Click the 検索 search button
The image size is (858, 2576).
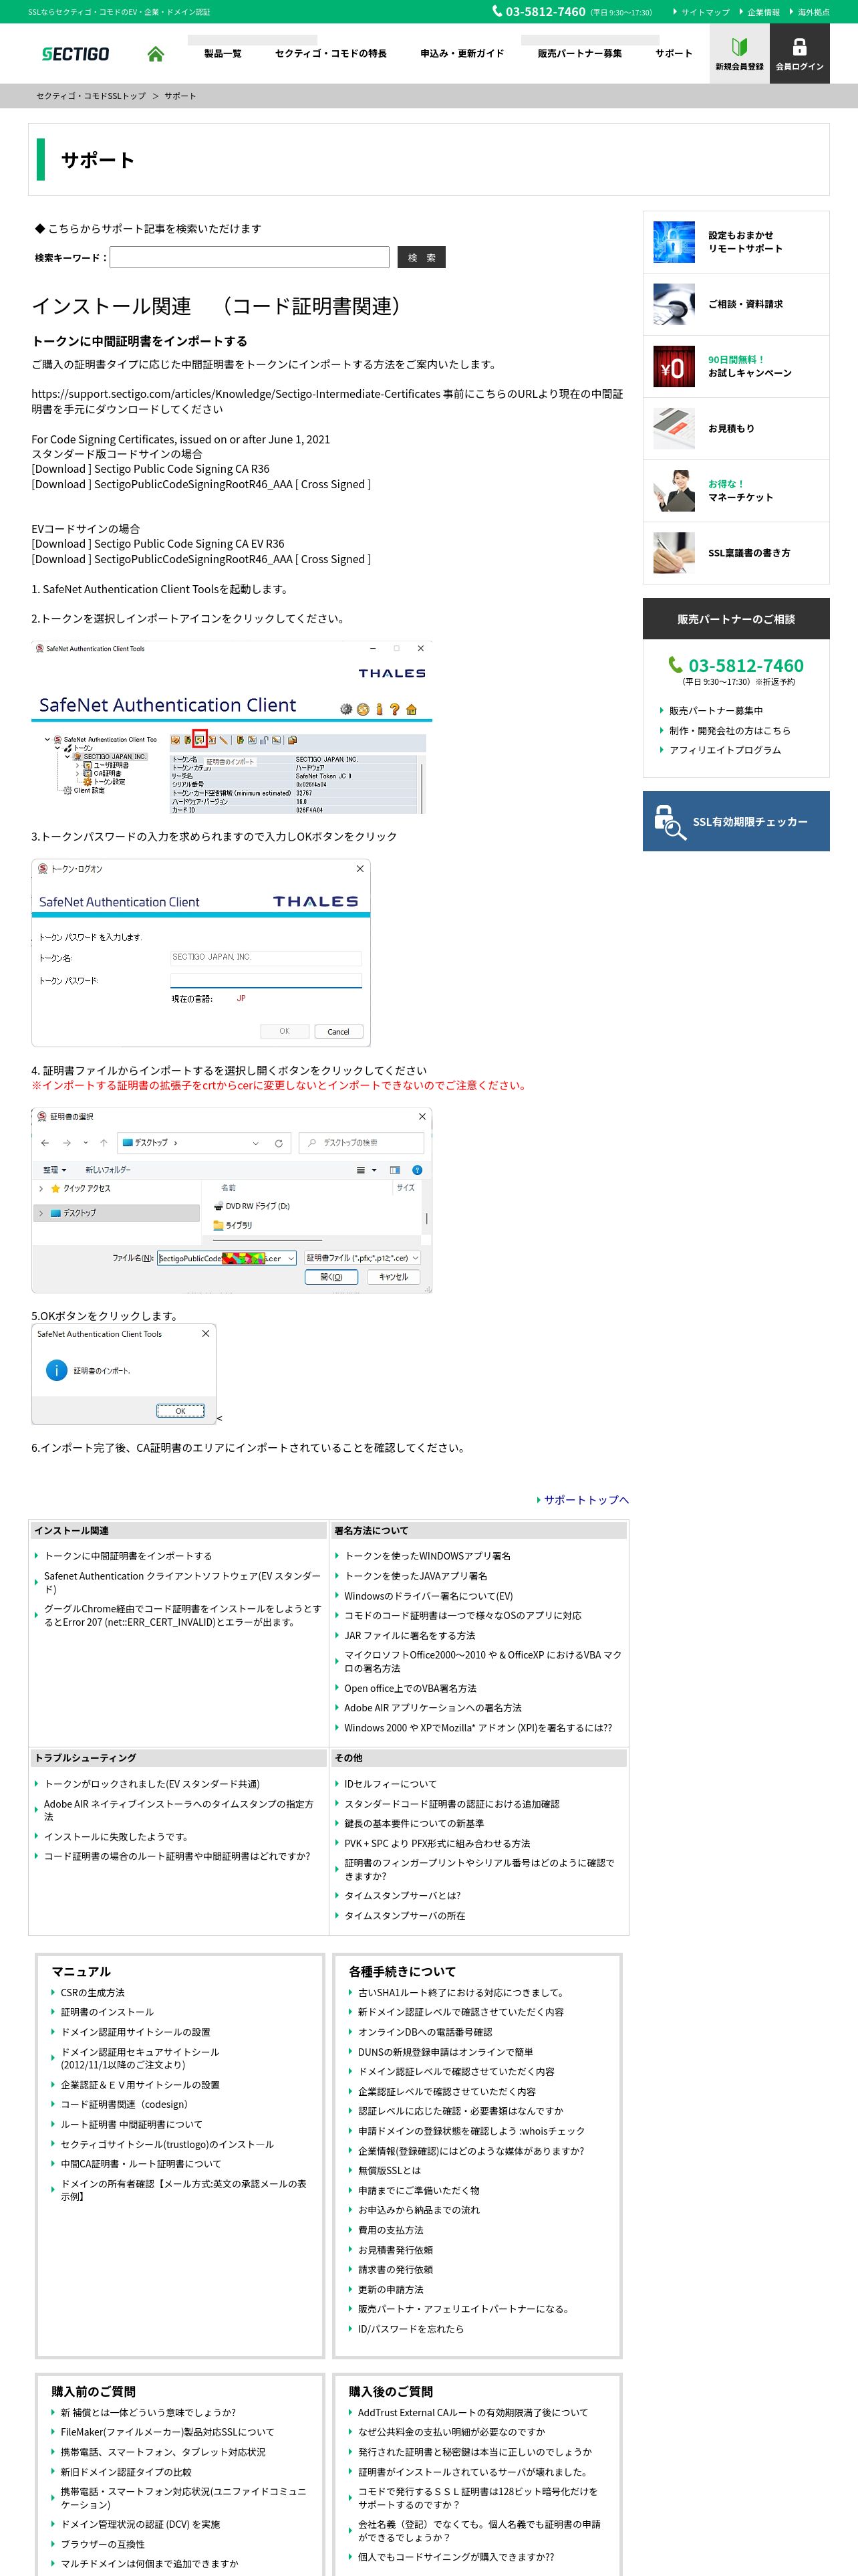(422, 258)
